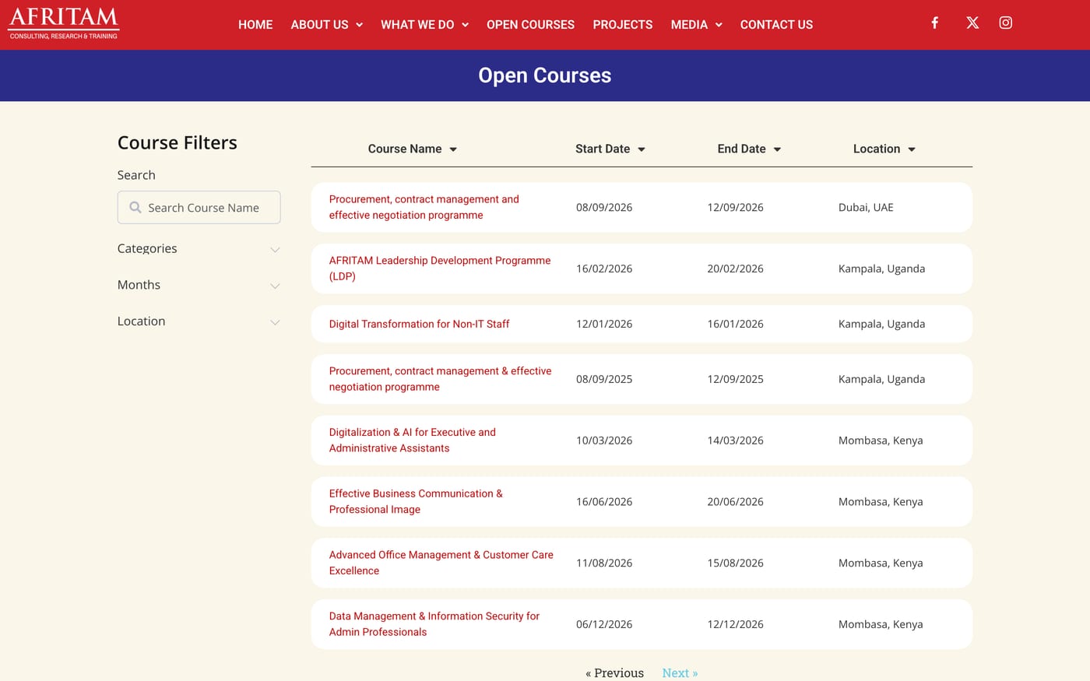Viewport: 1090px width, 681px height.
Task: Sort by Course Name column
Action: point(412,149)
